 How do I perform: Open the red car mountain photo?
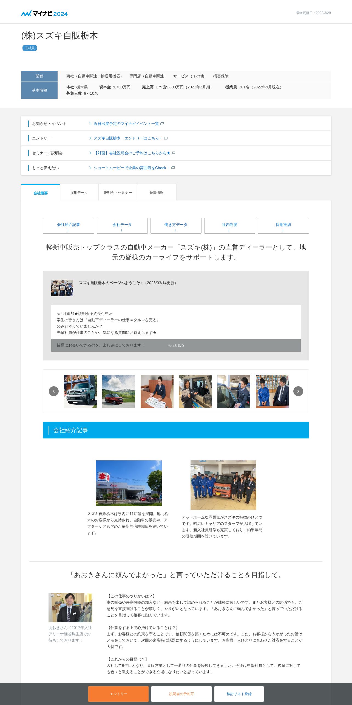pos(119,391)
